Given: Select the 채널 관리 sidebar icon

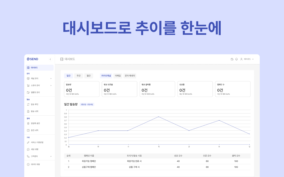Looking at the screenshot, I should pyautogui.click(x=28, y=78).
